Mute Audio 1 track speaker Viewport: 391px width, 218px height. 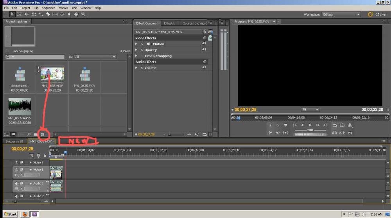click(16, 183)
